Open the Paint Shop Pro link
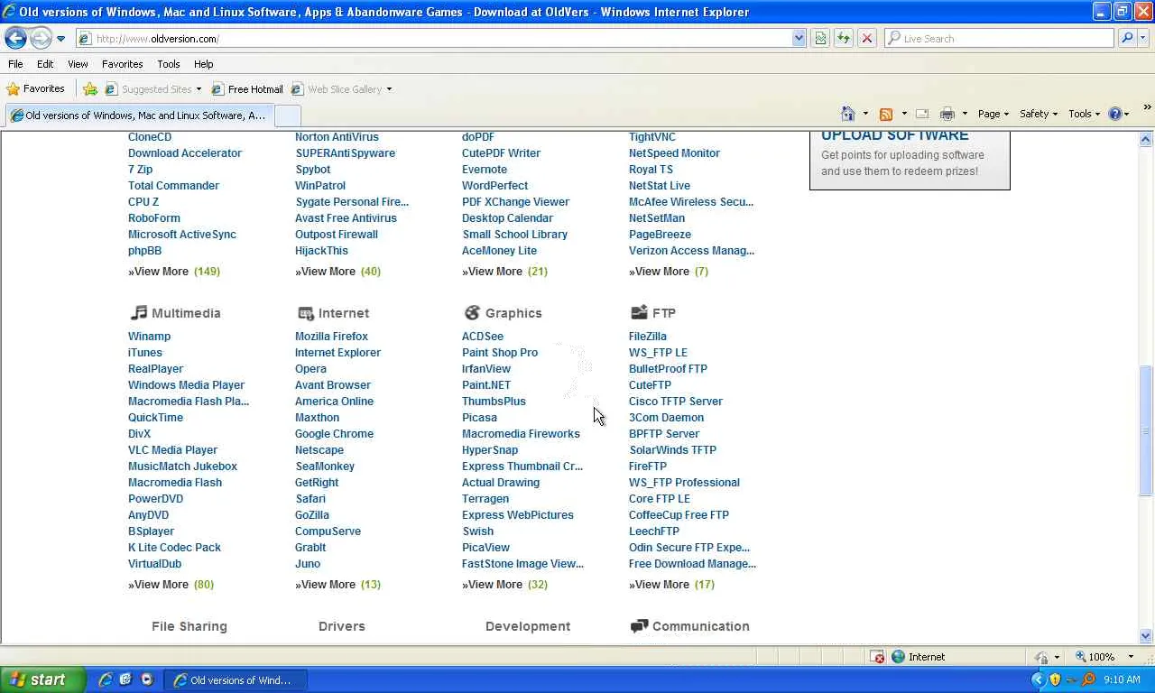The height and width of the screenshot is (693, 1155). tap(500, 353)
